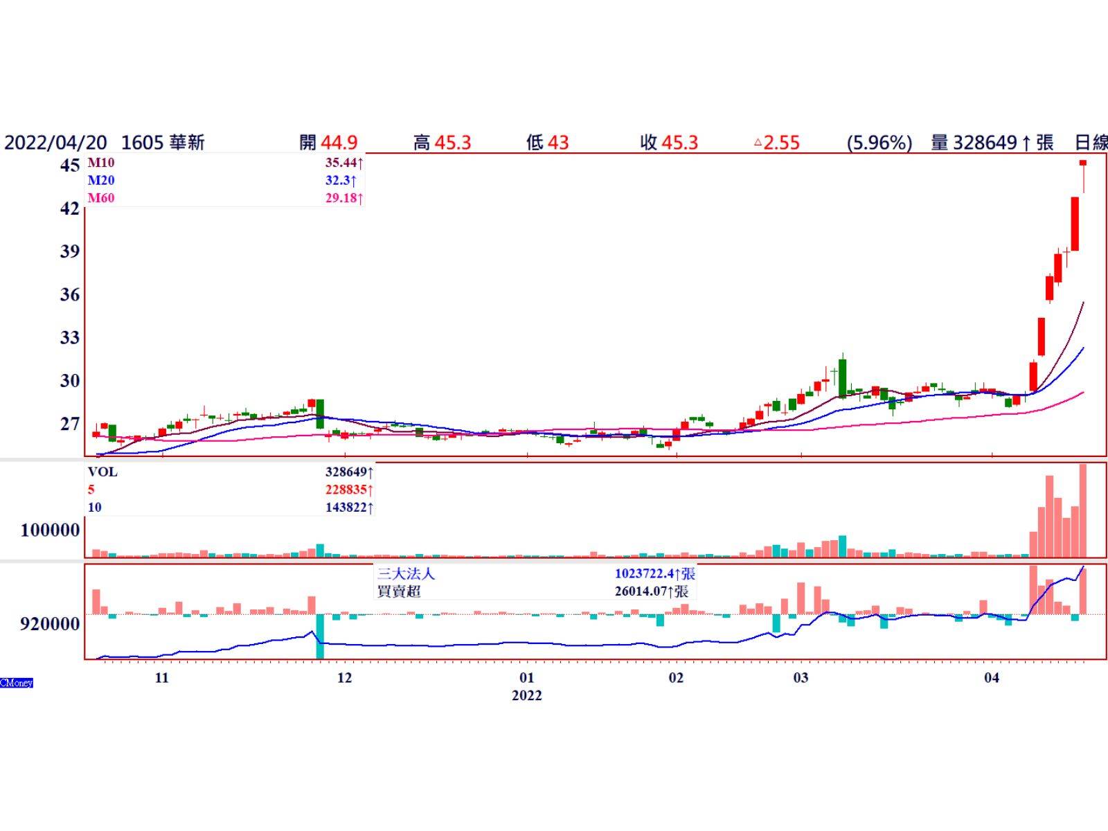Click the 買賣超 indicator label
1108x831 pixels.
tap(399, 591)
